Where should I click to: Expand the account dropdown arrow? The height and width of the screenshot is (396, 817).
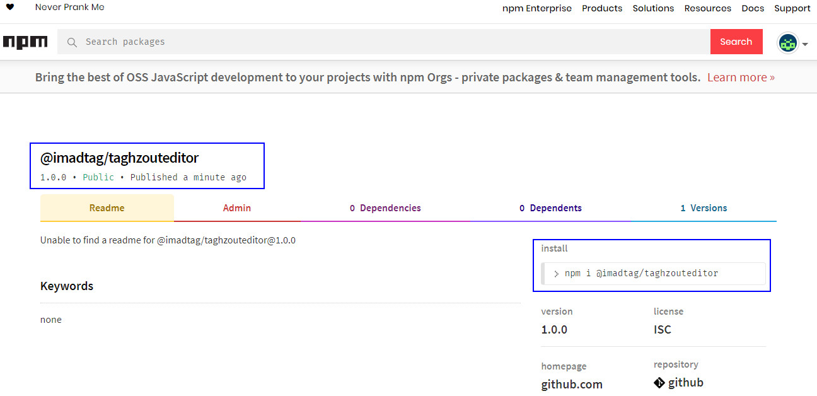tap(805, 44)
